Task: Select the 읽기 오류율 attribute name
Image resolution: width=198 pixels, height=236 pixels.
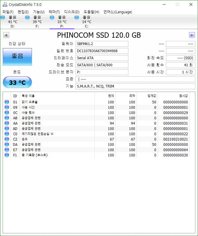Action: pos(30,102)
